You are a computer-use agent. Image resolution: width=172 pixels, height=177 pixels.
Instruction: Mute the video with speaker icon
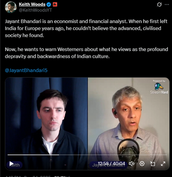pos(131,164)
